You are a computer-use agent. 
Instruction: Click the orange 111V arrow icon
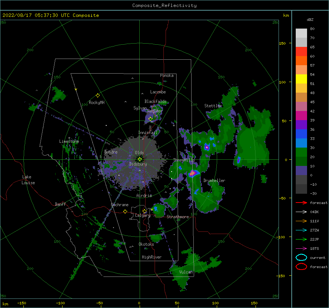coord(301,221)
